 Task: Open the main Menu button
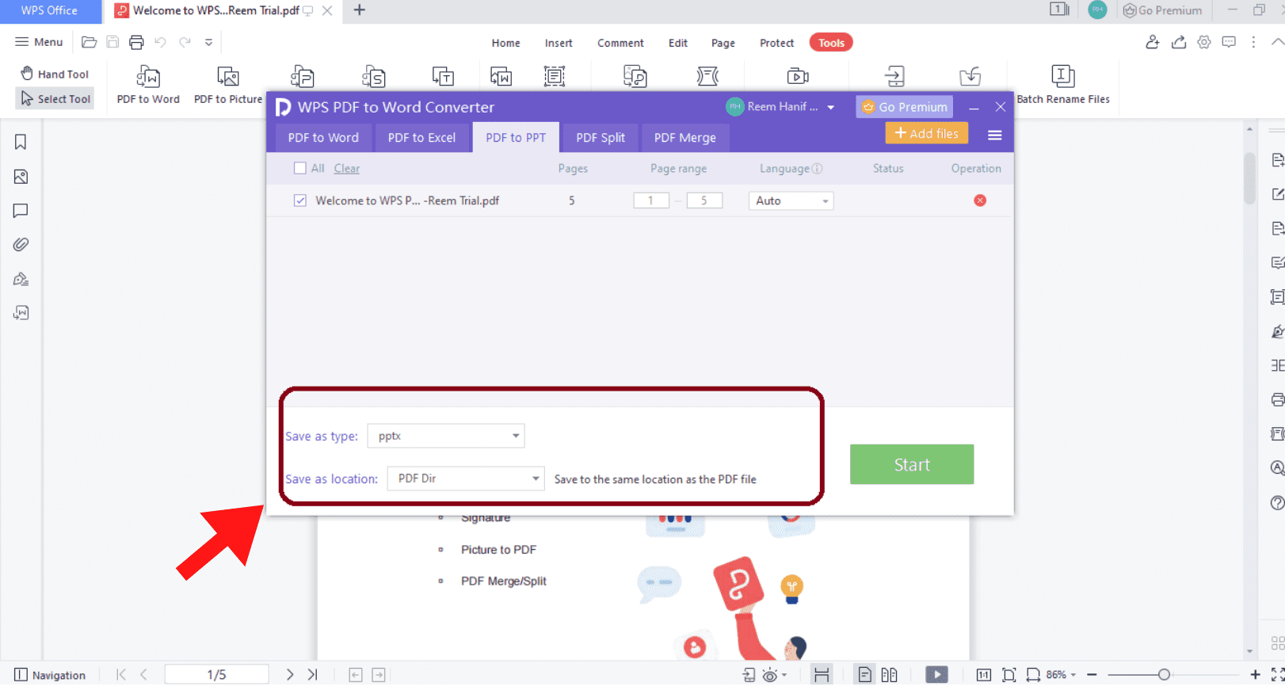pos(39,42)
